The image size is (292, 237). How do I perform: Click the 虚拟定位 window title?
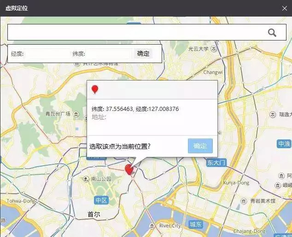pyautogui.click(x=17, y=8)
